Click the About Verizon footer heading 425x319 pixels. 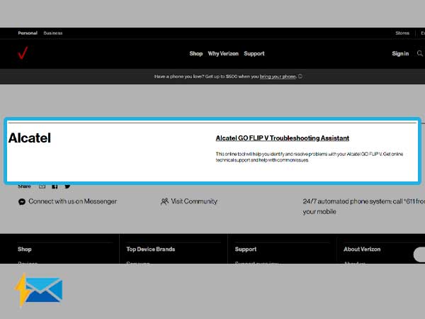[x=362, y=249]
